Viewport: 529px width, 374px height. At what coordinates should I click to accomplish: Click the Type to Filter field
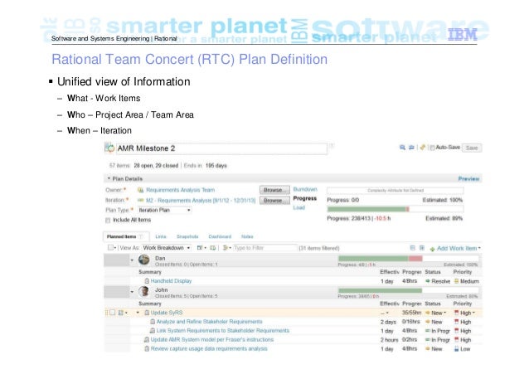[264, 248]
